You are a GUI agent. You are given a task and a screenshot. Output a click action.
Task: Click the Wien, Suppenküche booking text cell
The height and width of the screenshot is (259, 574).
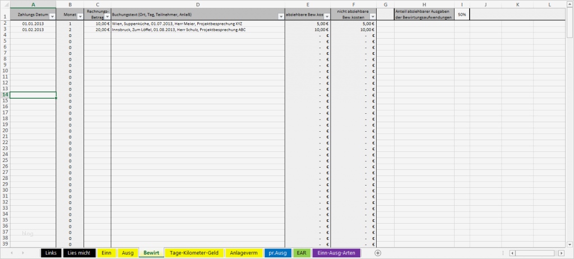(198, 24)
